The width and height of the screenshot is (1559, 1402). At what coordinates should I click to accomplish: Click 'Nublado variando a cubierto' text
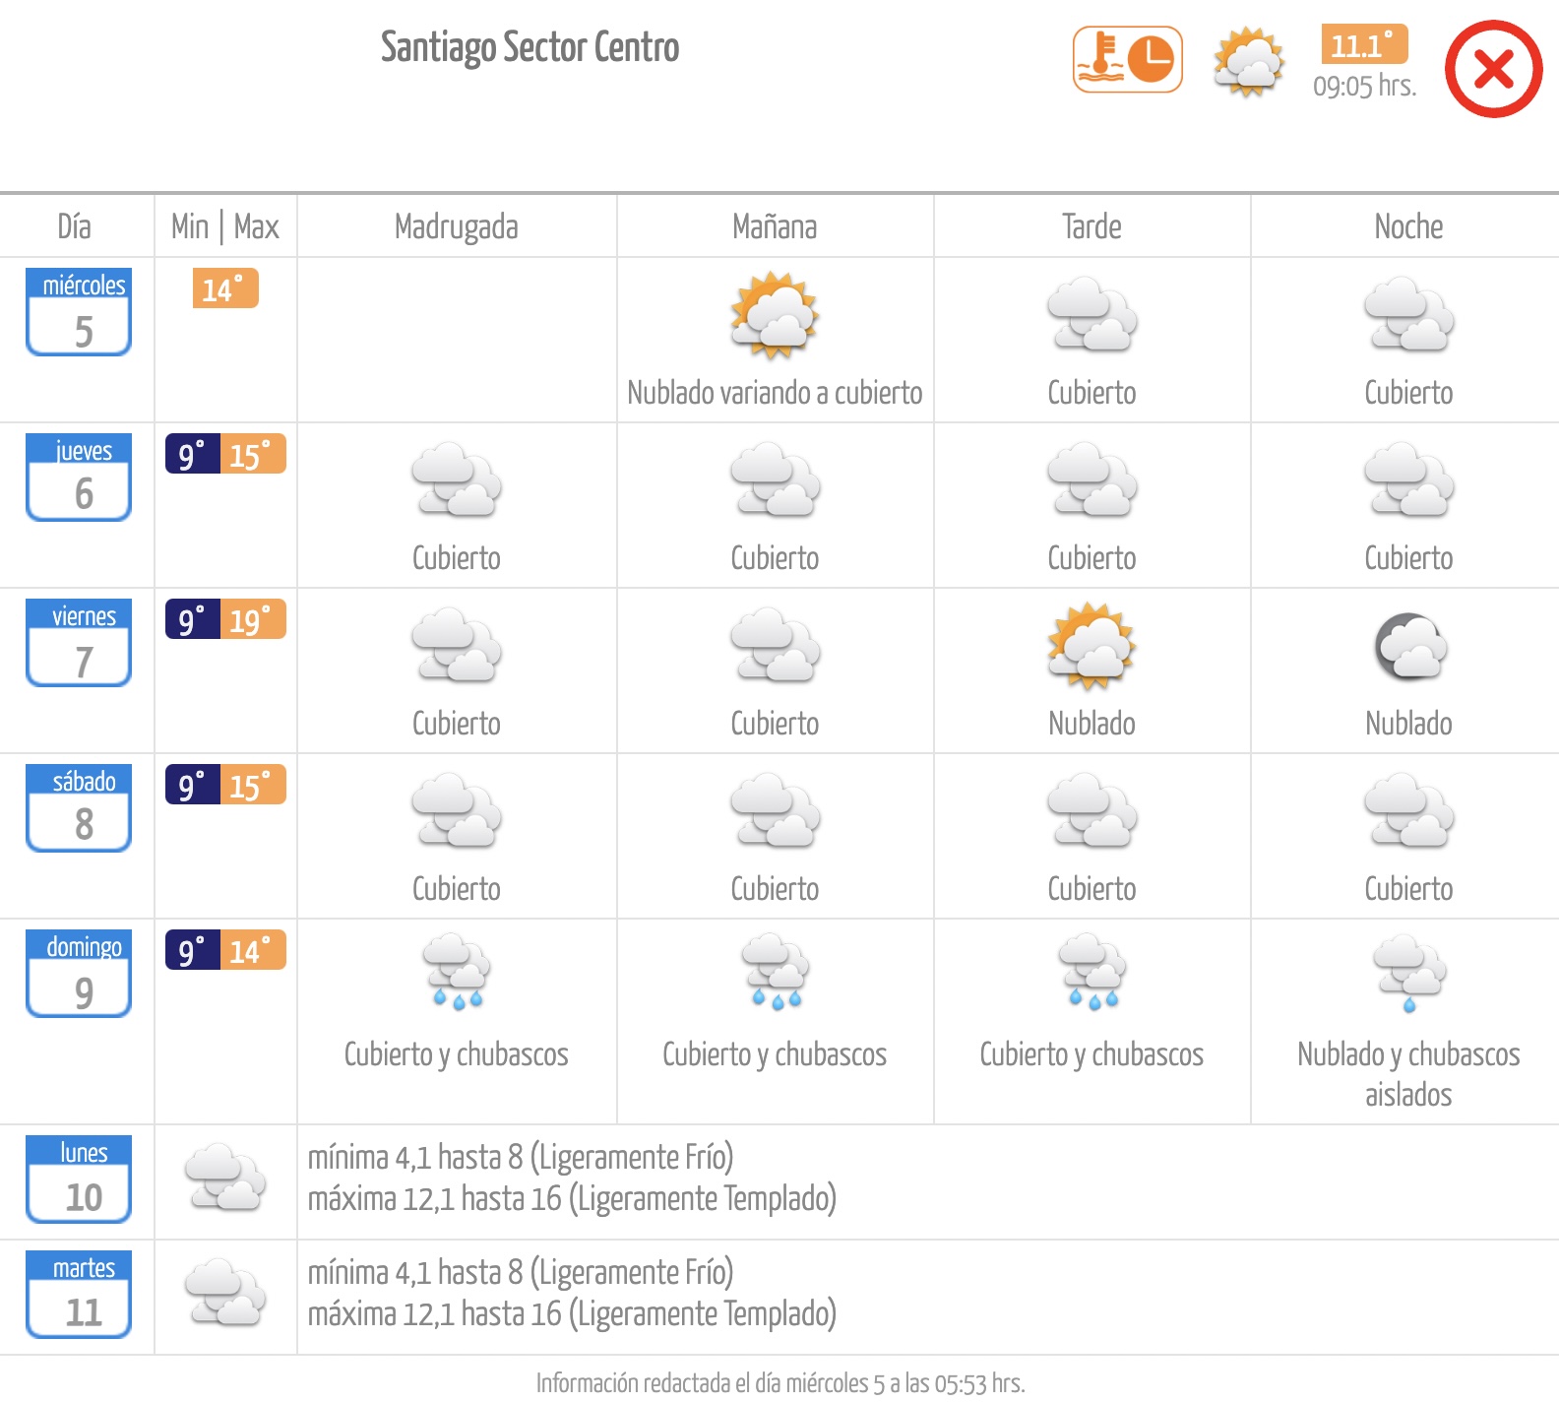775,393
